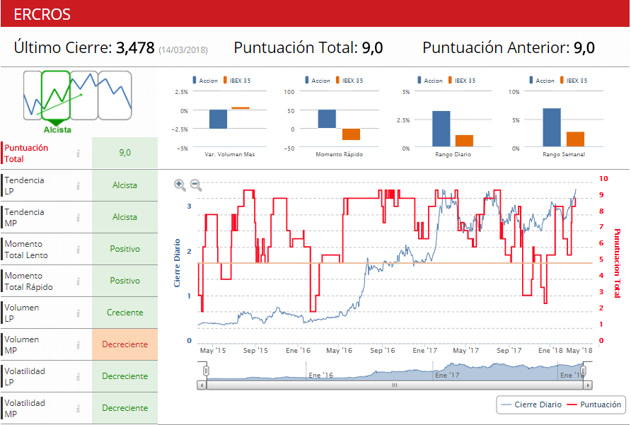Click the navigator scrollbar grip
The height and width of the screenshot is (425, 631).
point(395,385)
